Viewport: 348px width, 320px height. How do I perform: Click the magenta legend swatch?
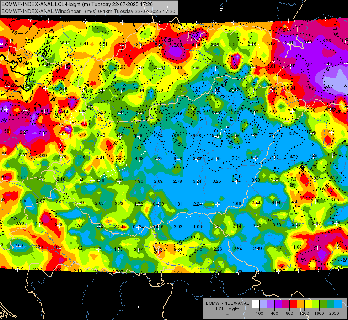(x=286, y=304)
